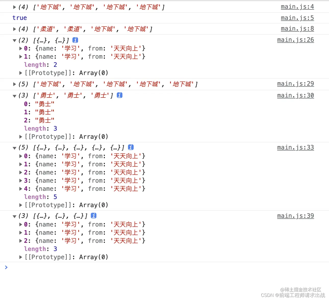Click 'length: 5' property row

click(x=41, y=197)
